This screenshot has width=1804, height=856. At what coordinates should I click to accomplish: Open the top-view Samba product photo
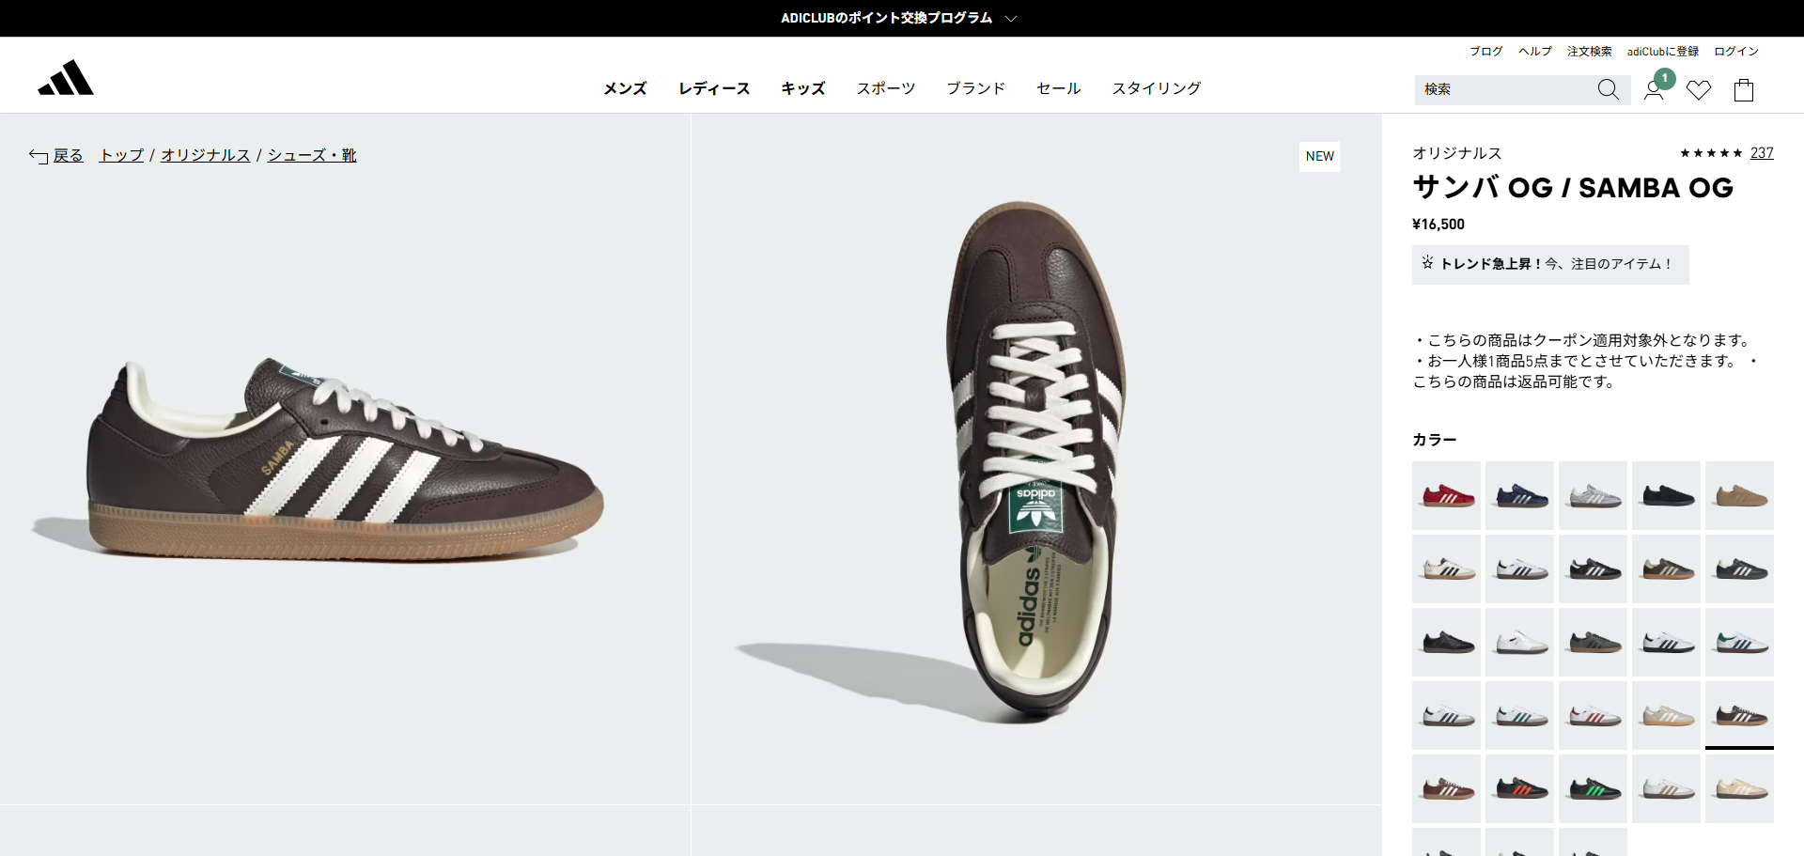click(1036, 459)
